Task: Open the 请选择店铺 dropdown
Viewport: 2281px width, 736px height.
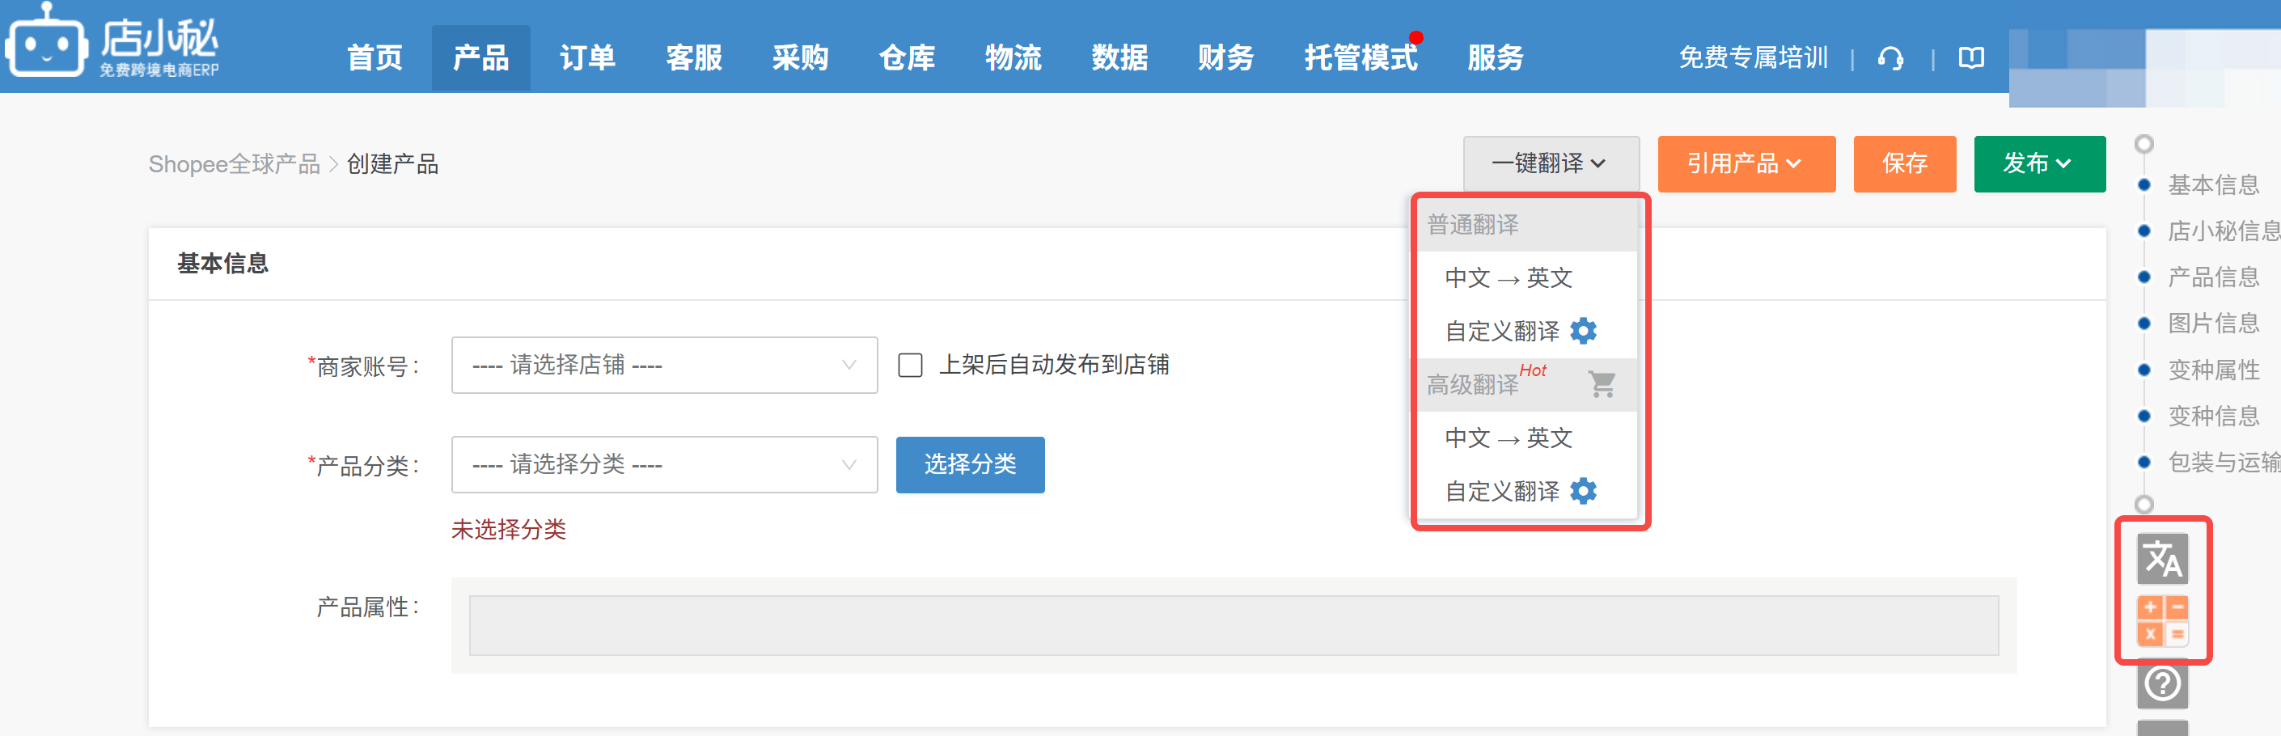Action: (662, 364)
